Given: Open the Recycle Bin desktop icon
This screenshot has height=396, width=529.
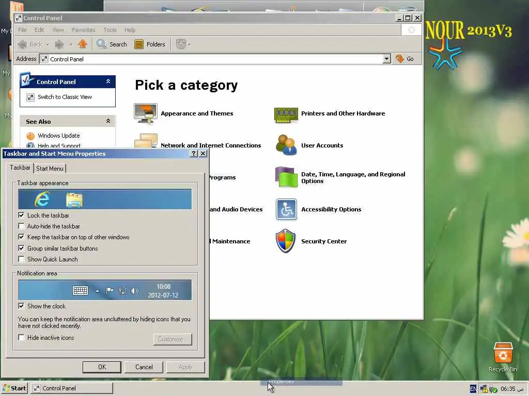Looking at the screenshot, I should coord(503,353).
